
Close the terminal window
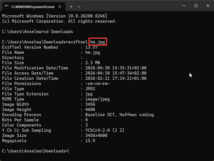[x=208, y=6]
